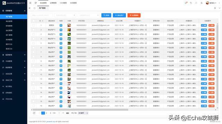This screenshot has width=222, height=124.
Task: Open the page-size dropdown in pagination
Action: [x=83, y=113]
